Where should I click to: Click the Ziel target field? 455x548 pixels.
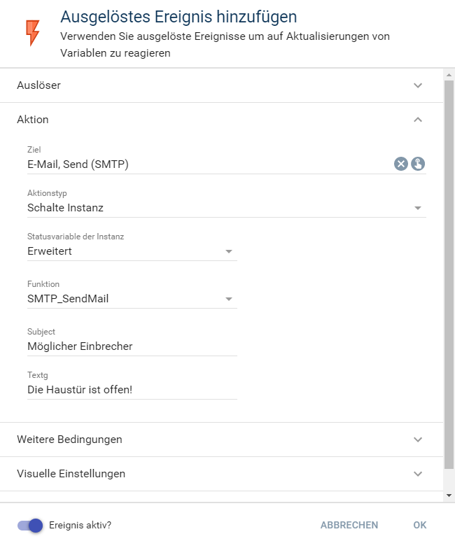coord(206,164)
